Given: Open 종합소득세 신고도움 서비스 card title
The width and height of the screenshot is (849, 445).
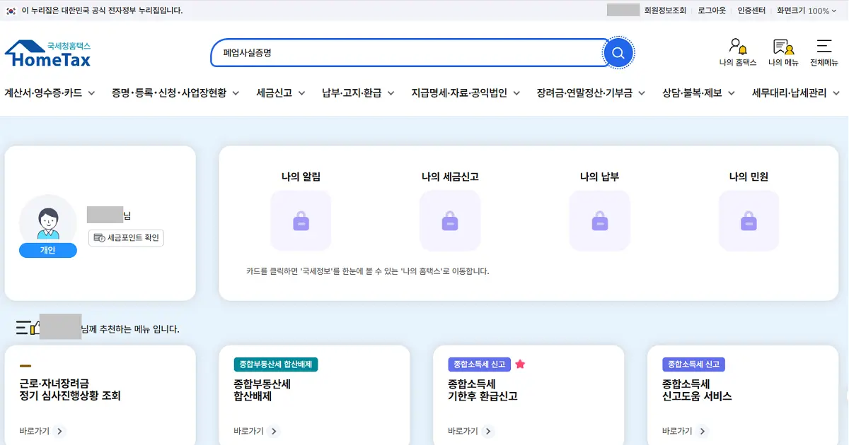Looking at the screenshot, I should [697, 390].
